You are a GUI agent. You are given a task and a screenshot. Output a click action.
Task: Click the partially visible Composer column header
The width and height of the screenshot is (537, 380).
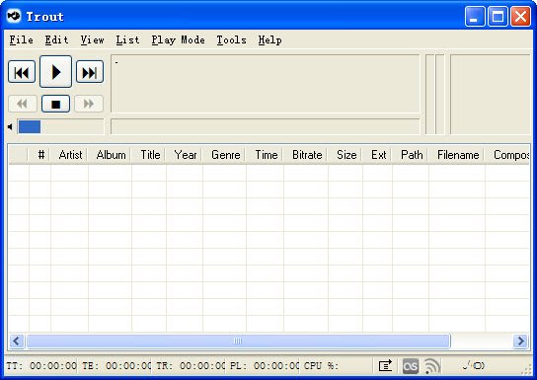tap(507, 155)
